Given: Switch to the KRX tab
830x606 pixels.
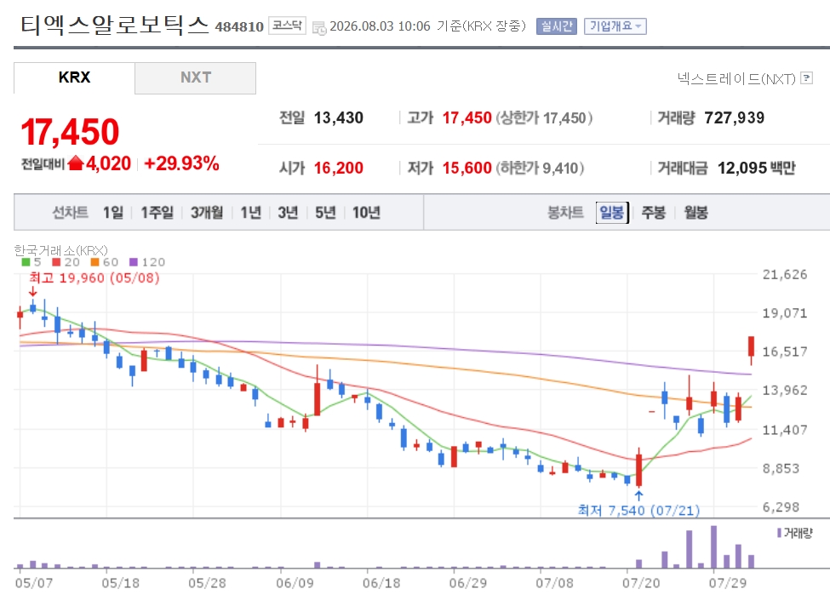Looking at the screenshot, I should 74,77.
